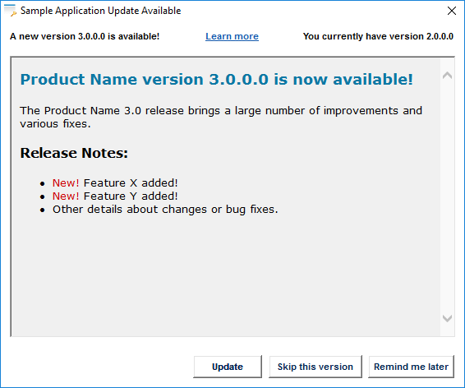The width and height of the screenshot is (465, 388).
Task: Click the current version 2.0.0.0 label
Action: [378, 36]
